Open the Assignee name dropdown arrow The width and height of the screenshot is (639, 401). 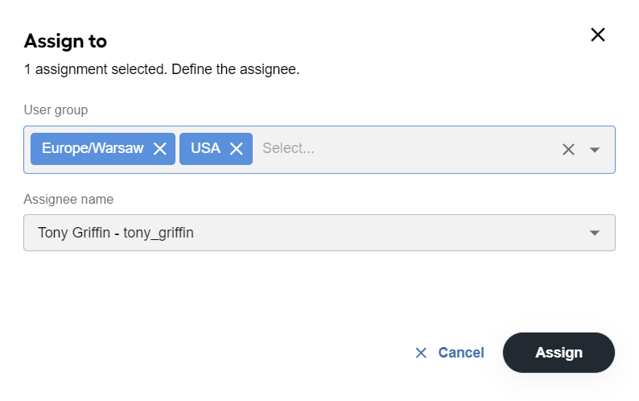pyautogui.click(x=595, y=233)
